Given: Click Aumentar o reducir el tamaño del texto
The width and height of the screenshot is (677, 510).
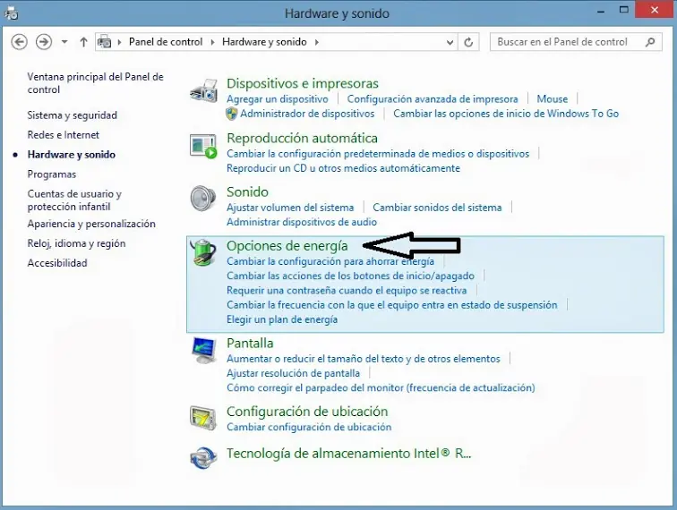Looking at the screenshot, I should [x=363, y=359].
